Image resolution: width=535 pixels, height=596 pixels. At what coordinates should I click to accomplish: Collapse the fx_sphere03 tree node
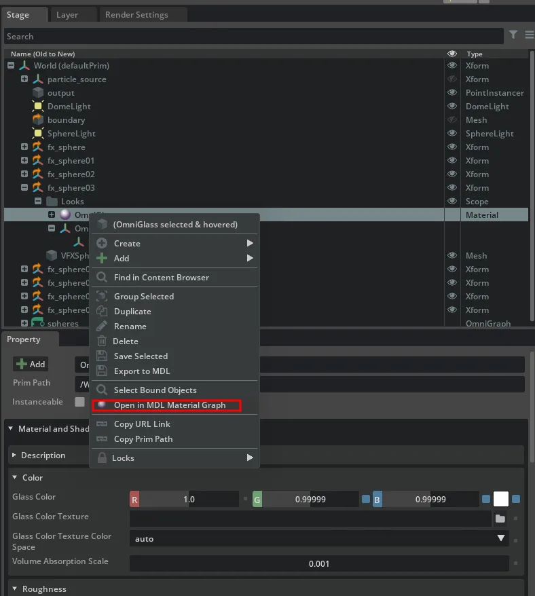pos(24,187)
